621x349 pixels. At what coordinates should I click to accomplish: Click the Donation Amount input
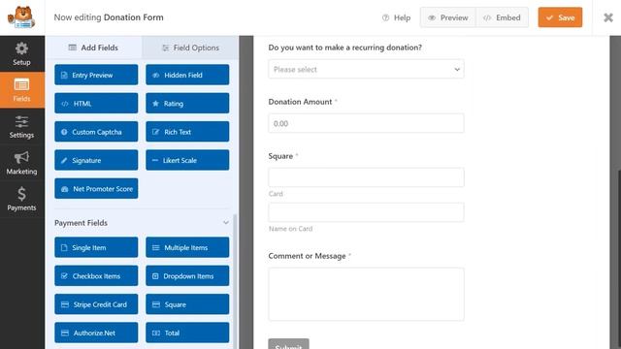coord(366,123)
